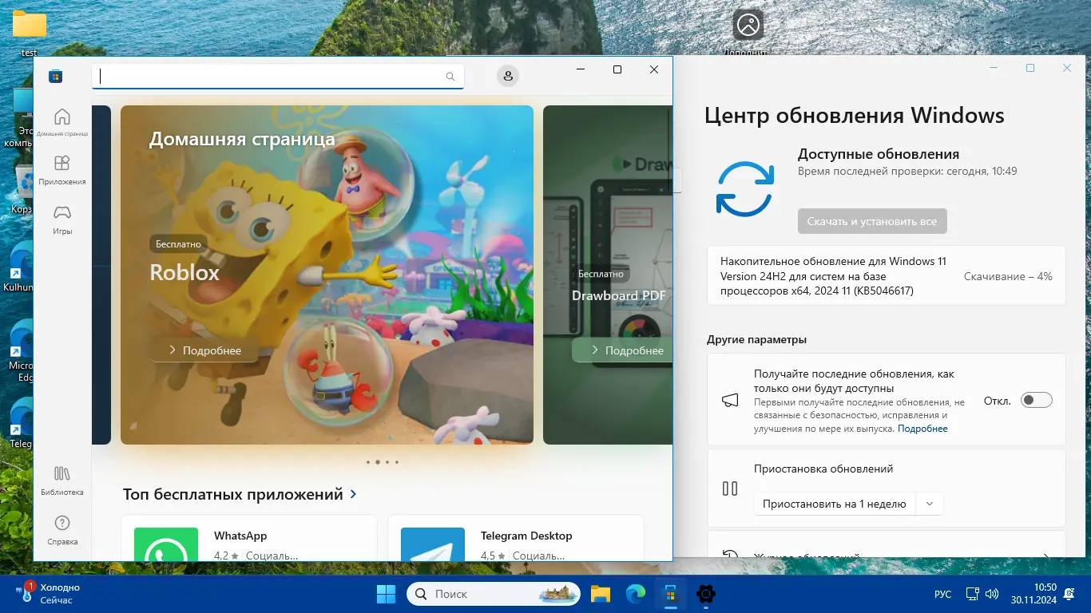Open Библиотека in the Store sidebar
The width and height of the screenshot is (1091, 613).
62,481
